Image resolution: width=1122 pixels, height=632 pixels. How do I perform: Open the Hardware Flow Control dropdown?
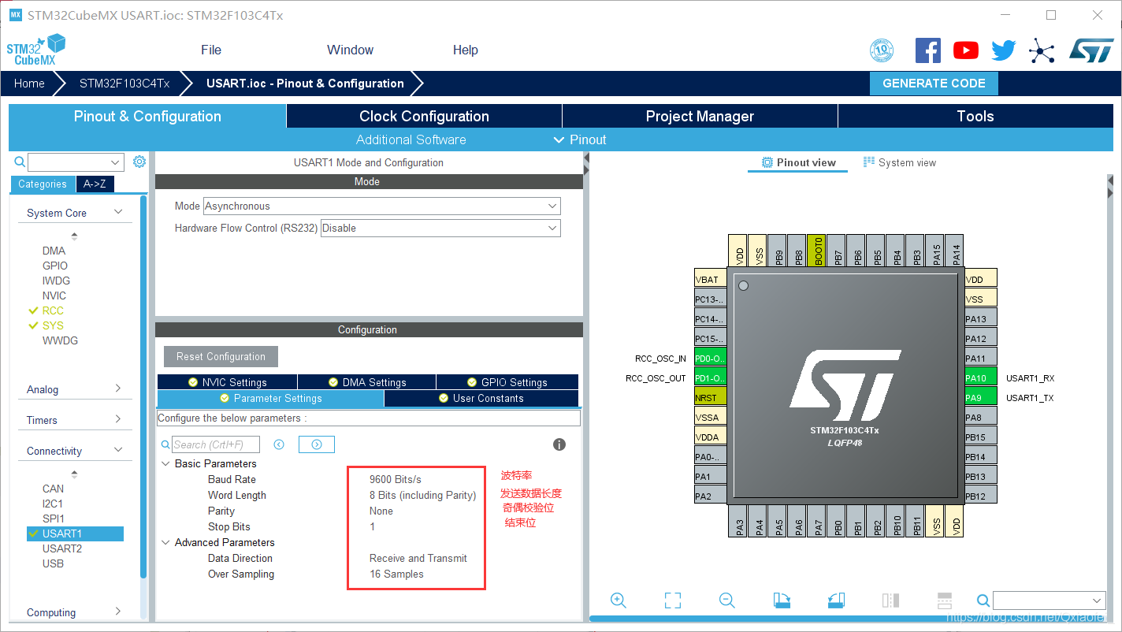[440, 228]
